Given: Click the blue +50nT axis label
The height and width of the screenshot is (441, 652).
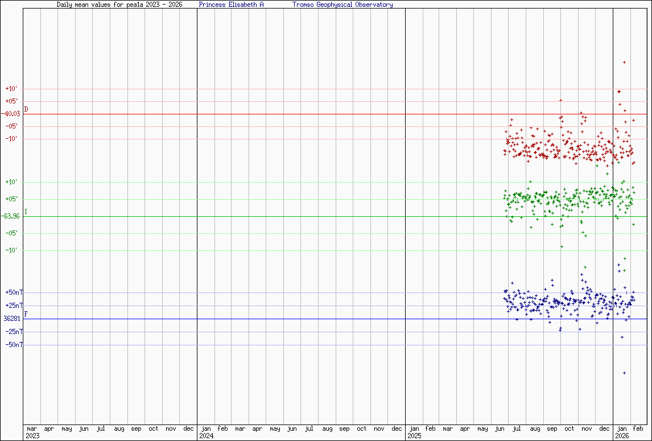Looking at the screenshot, I should pos(14,292).
